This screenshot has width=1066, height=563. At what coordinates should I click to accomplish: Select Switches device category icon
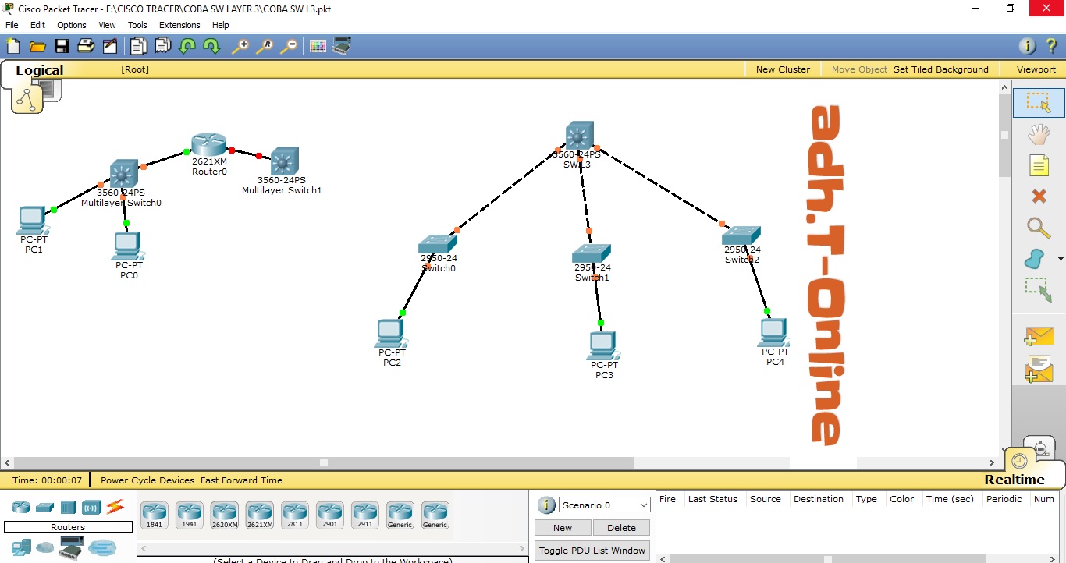[44, 507]
